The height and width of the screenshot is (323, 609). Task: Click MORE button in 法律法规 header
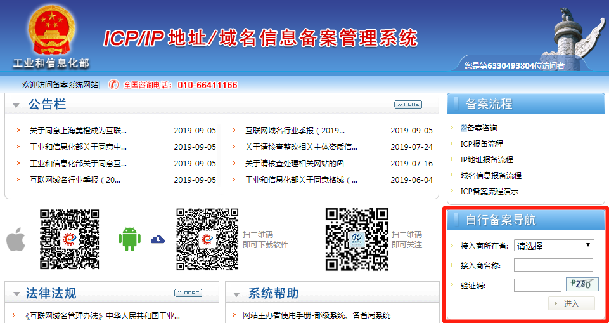tap(188, 293)
